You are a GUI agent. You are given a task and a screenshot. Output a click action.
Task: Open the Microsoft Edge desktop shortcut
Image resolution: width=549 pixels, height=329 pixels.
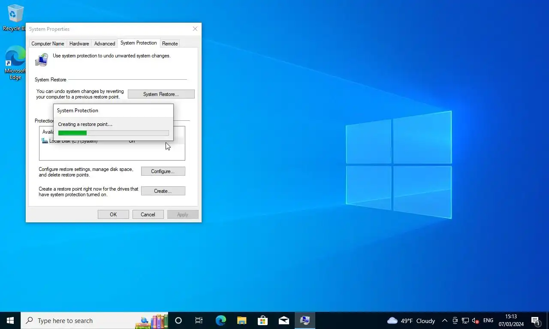tap(15, 63)
